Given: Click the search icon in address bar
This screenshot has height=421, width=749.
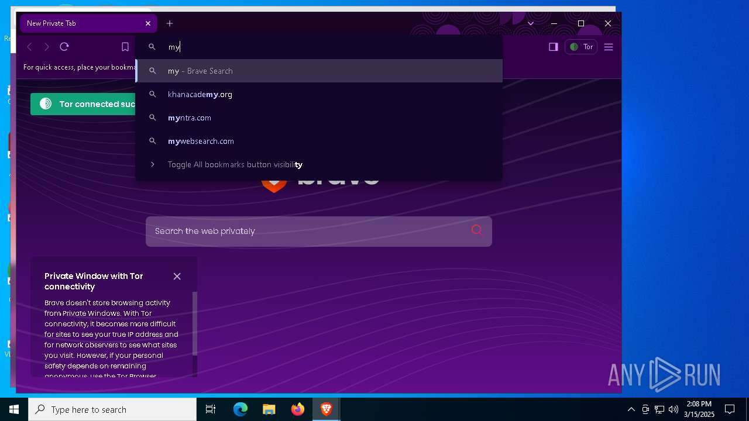Looking at the screenshot, I should tap(152, 47).
